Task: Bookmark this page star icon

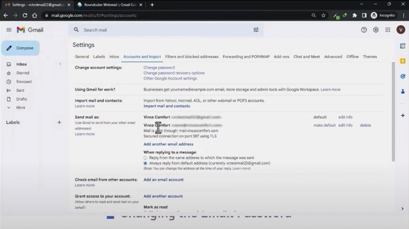Action: point(323,16)
